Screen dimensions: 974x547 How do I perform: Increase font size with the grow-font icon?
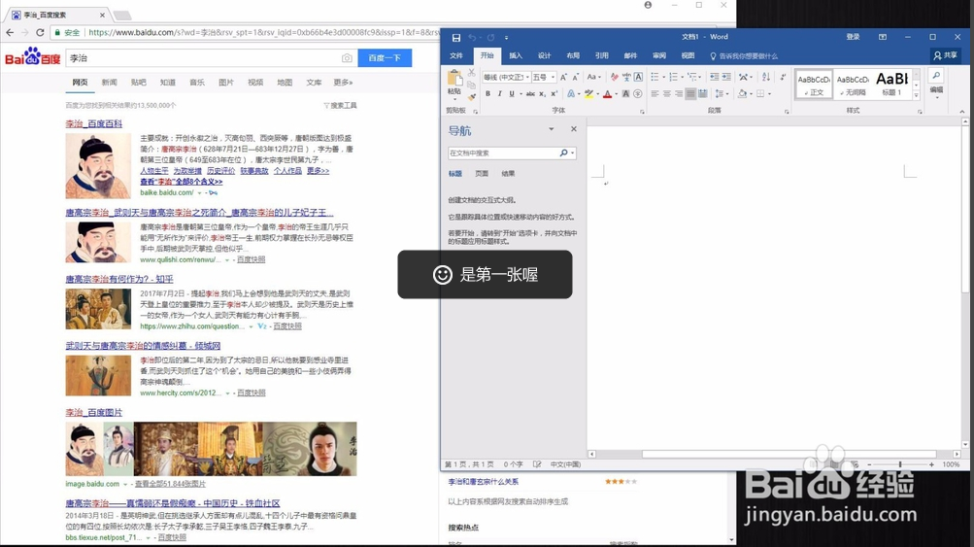click(563, 77)
